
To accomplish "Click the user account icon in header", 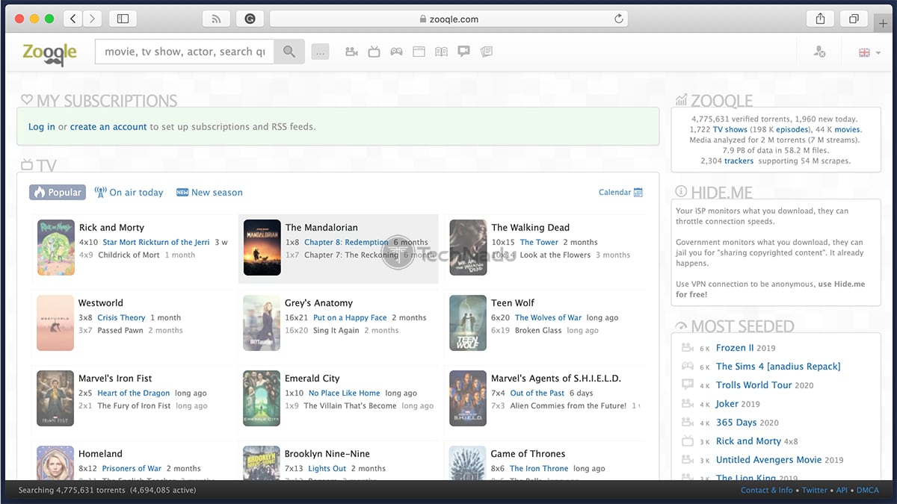I will point(819,52).
